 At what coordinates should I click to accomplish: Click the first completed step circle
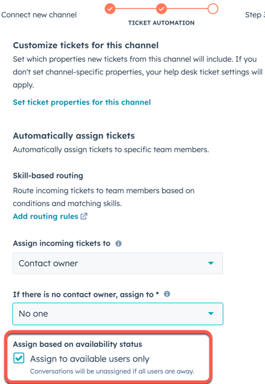pyautogui.click(x=110, y=9)
